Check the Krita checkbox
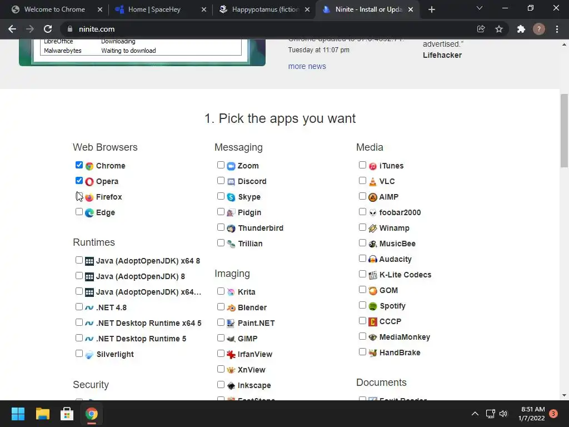This screenshot has height=427, width=569. [x=221, y=291]
